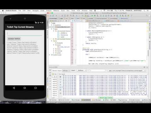
Task: Select the JSONParser class in project tree
Action: tap(63, 33)
